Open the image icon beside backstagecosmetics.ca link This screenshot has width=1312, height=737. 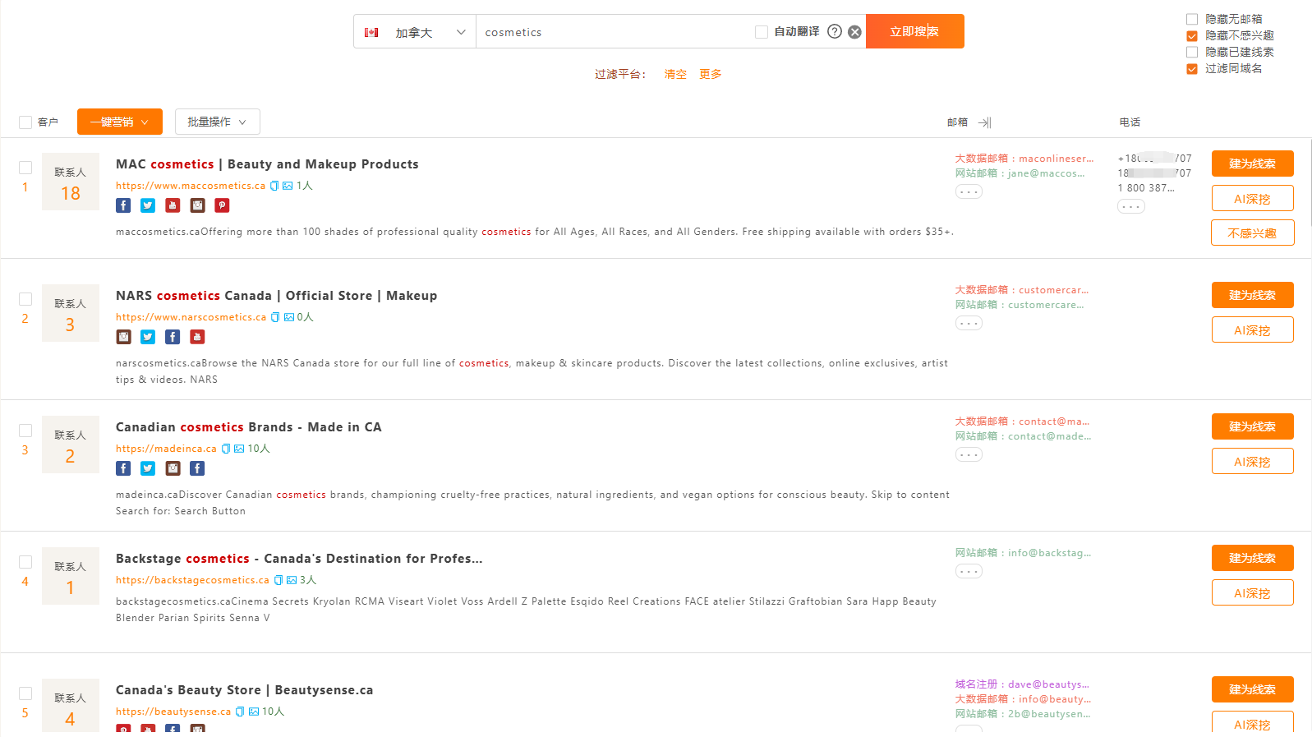click(292, 580)
